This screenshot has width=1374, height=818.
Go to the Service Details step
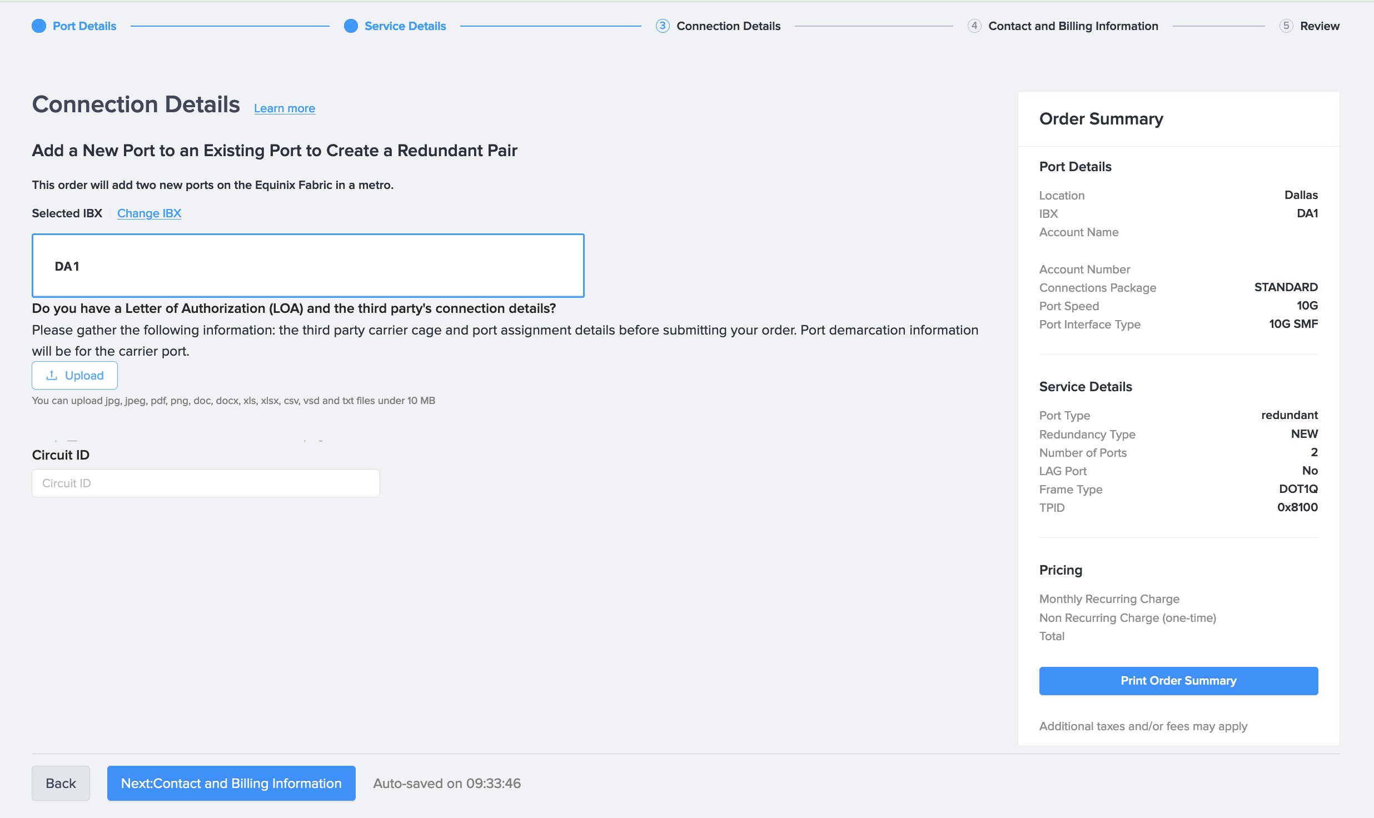pyautogui.click(x=405, y=26)
